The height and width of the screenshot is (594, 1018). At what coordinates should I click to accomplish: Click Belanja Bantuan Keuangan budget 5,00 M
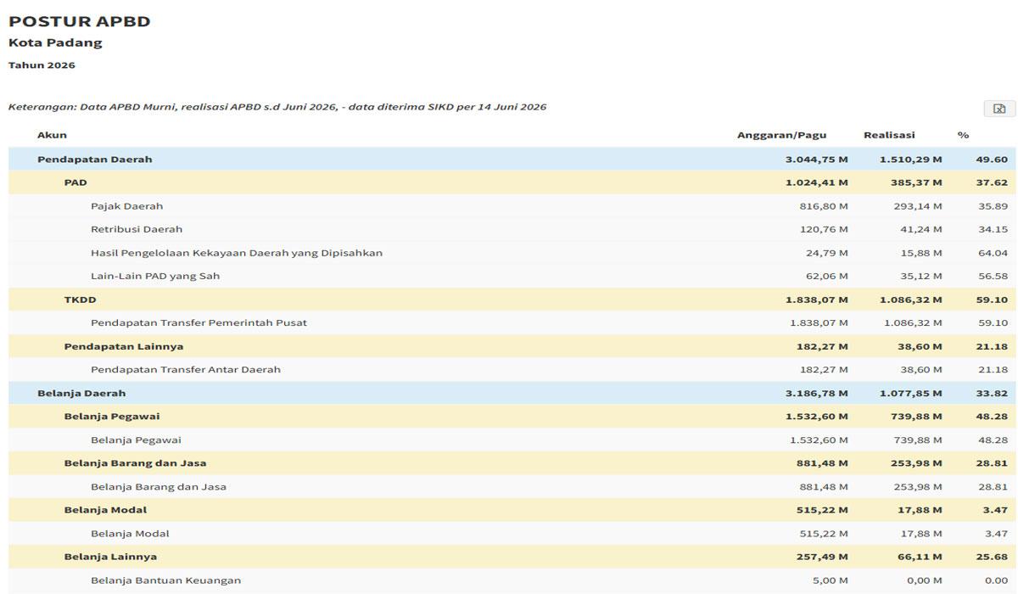click(831, 580)
